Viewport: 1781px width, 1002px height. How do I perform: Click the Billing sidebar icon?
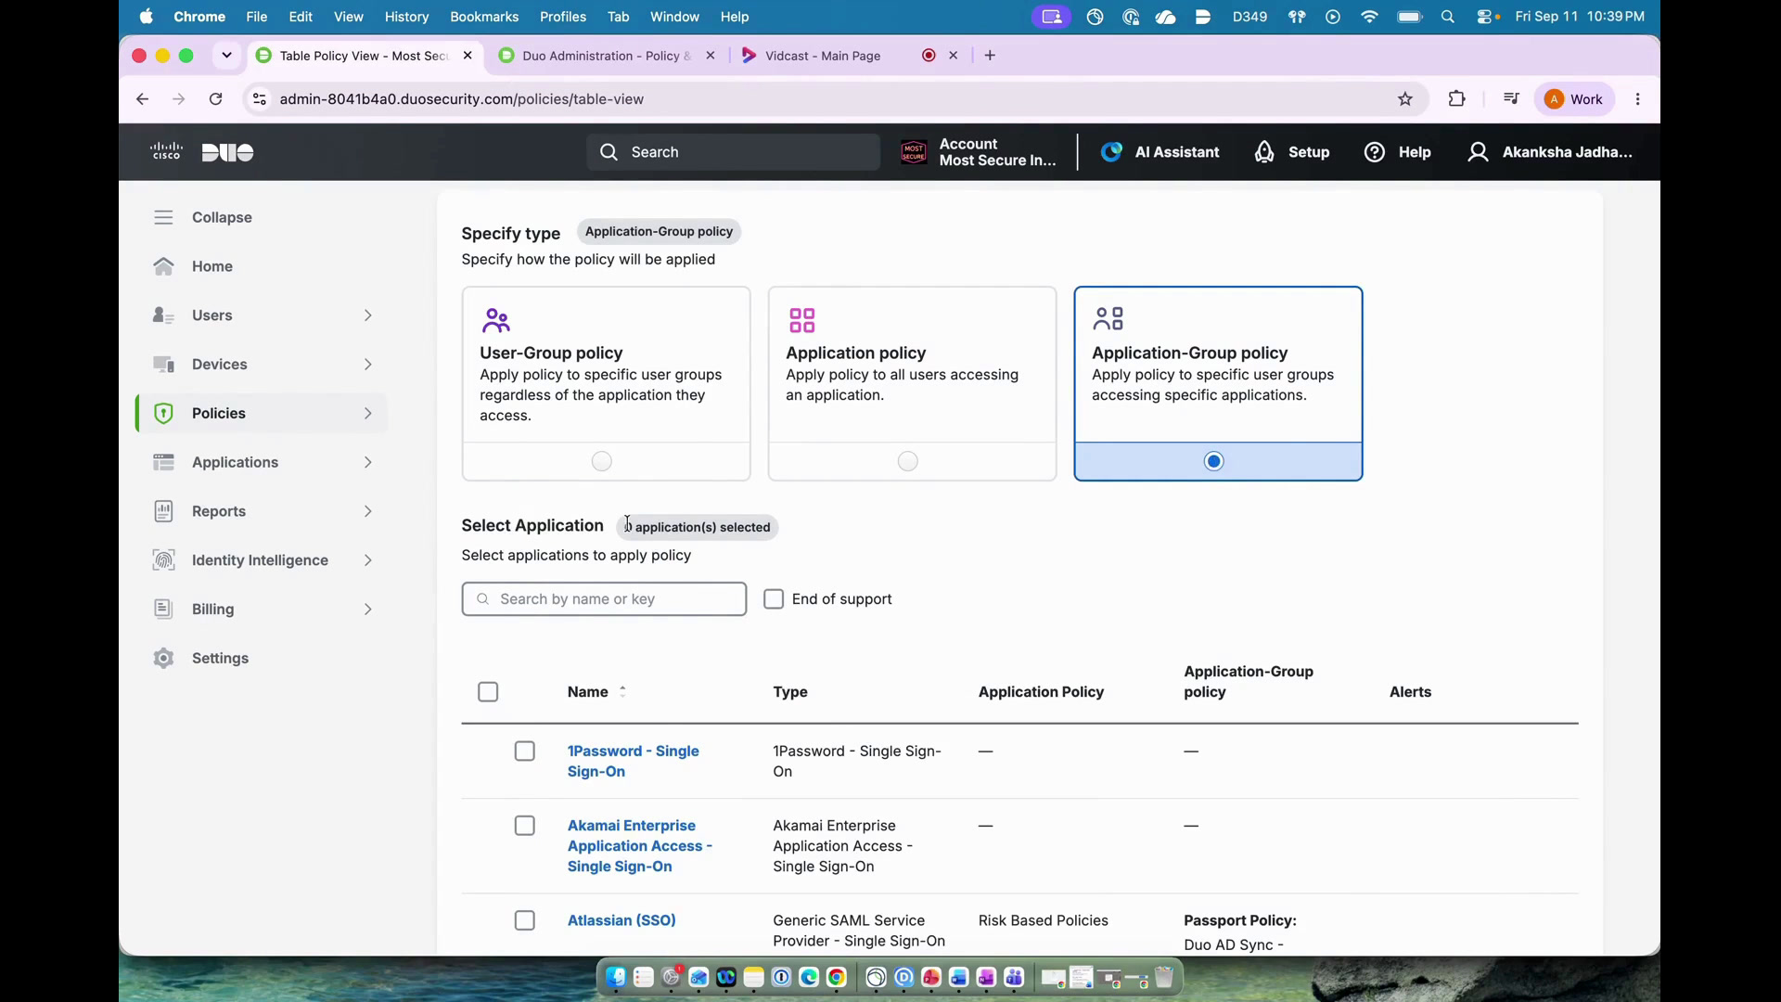(164, 609)
